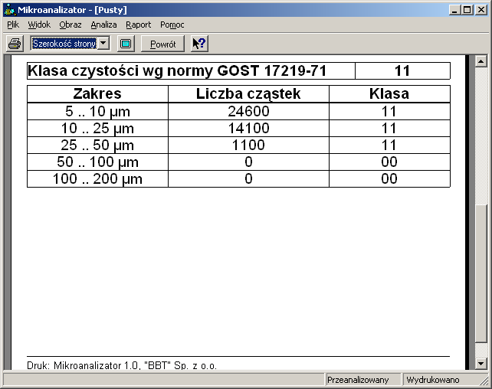Minimize the Mikroanalizator window
492x389 pixels.
click(x=454, y=10)
